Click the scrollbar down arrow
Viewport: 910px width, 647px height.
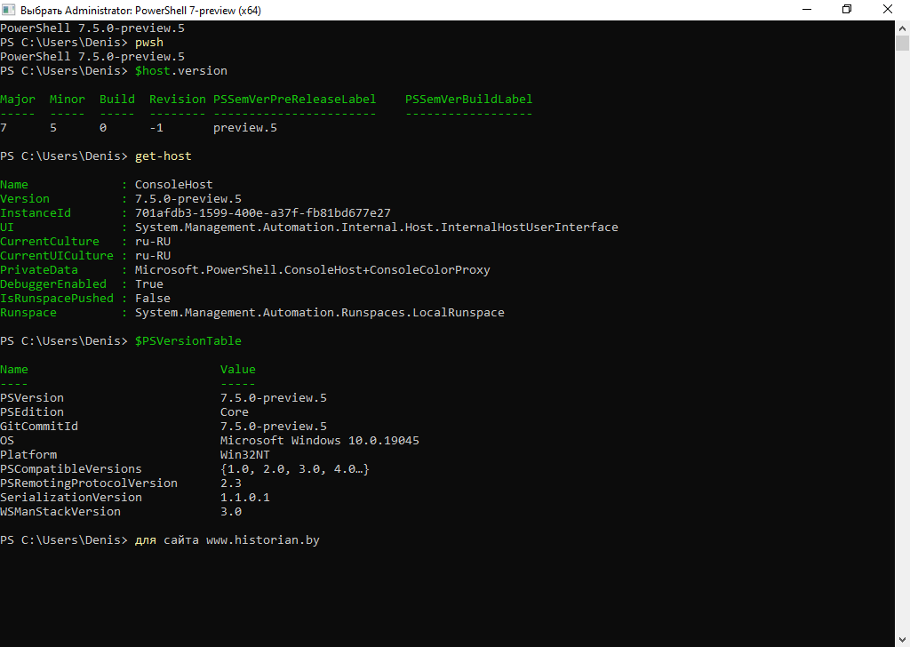click(x=902, y=640)
